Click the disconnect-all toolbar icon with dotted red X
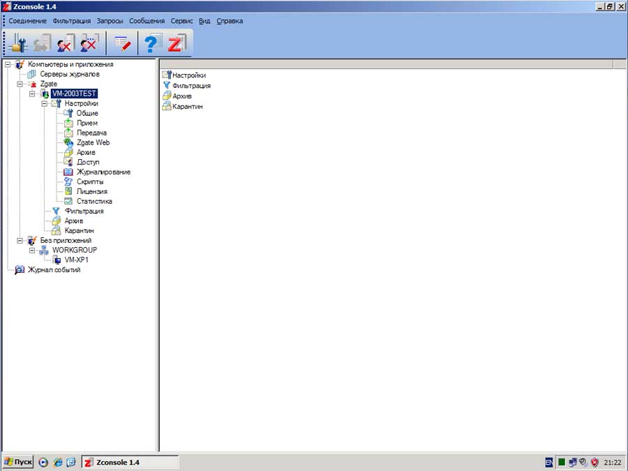The image size is (628, 471). click(x=89, y=43)
